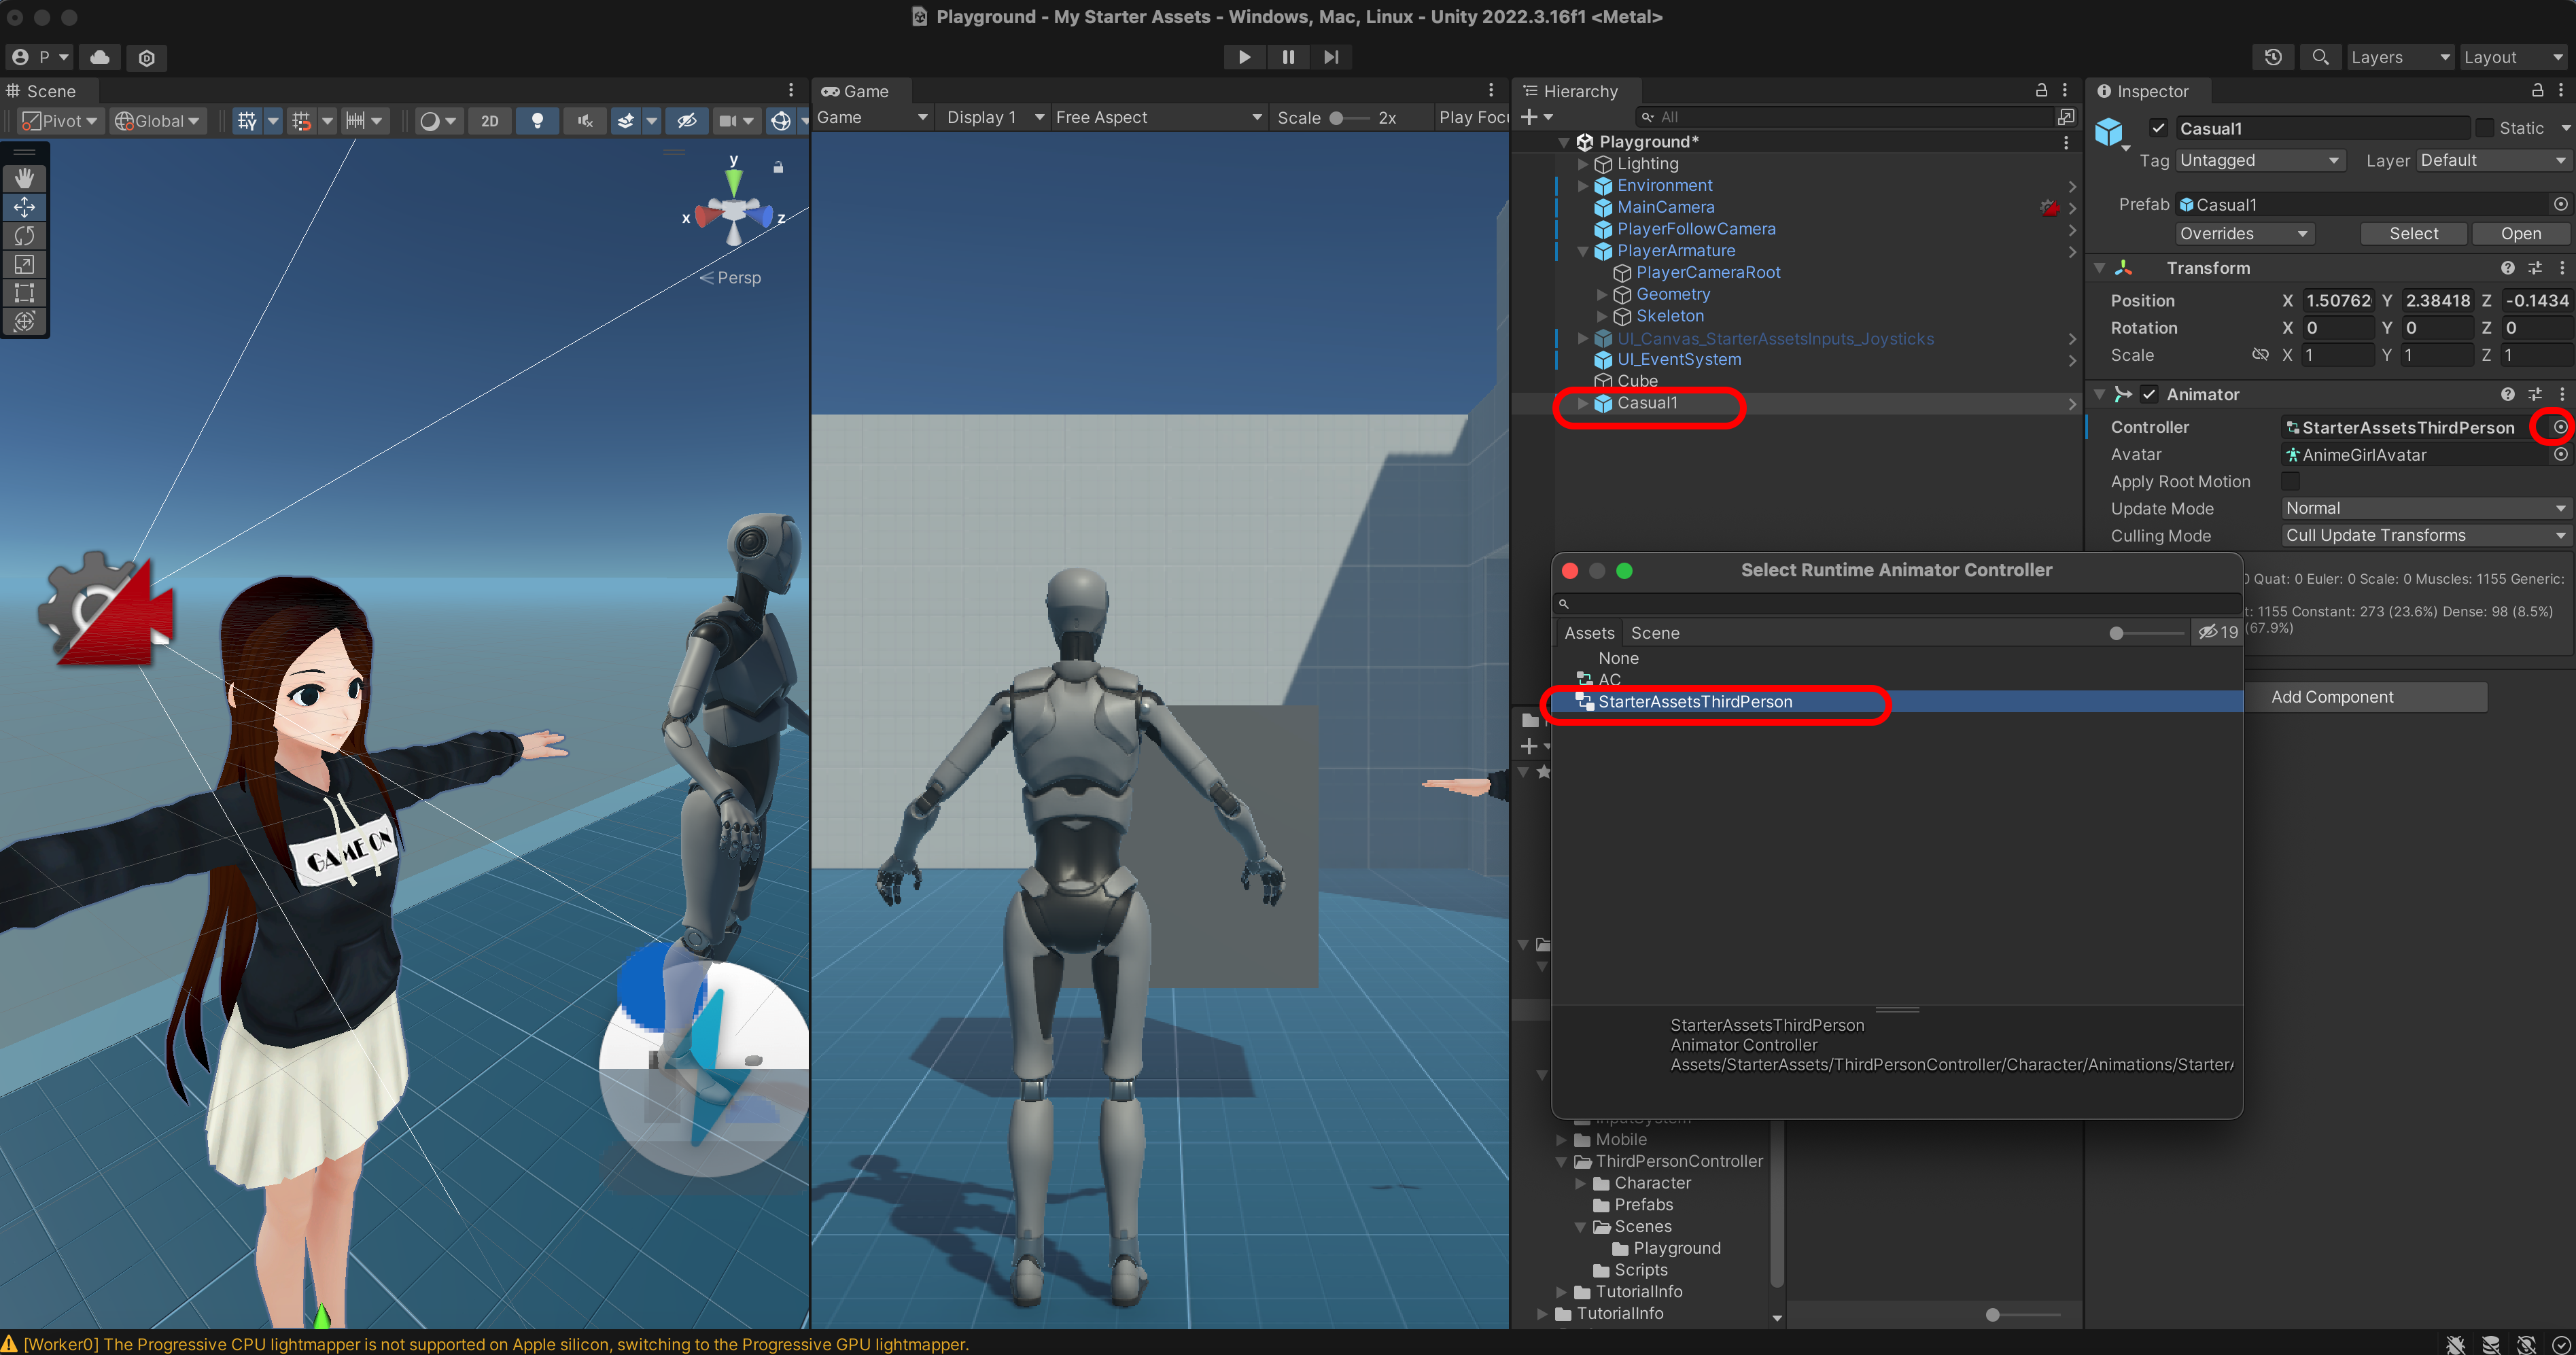The height and width of the screenshot is (1355, 2576).
Task: Open Undo History icon
Action: [x=2272, y=57]
